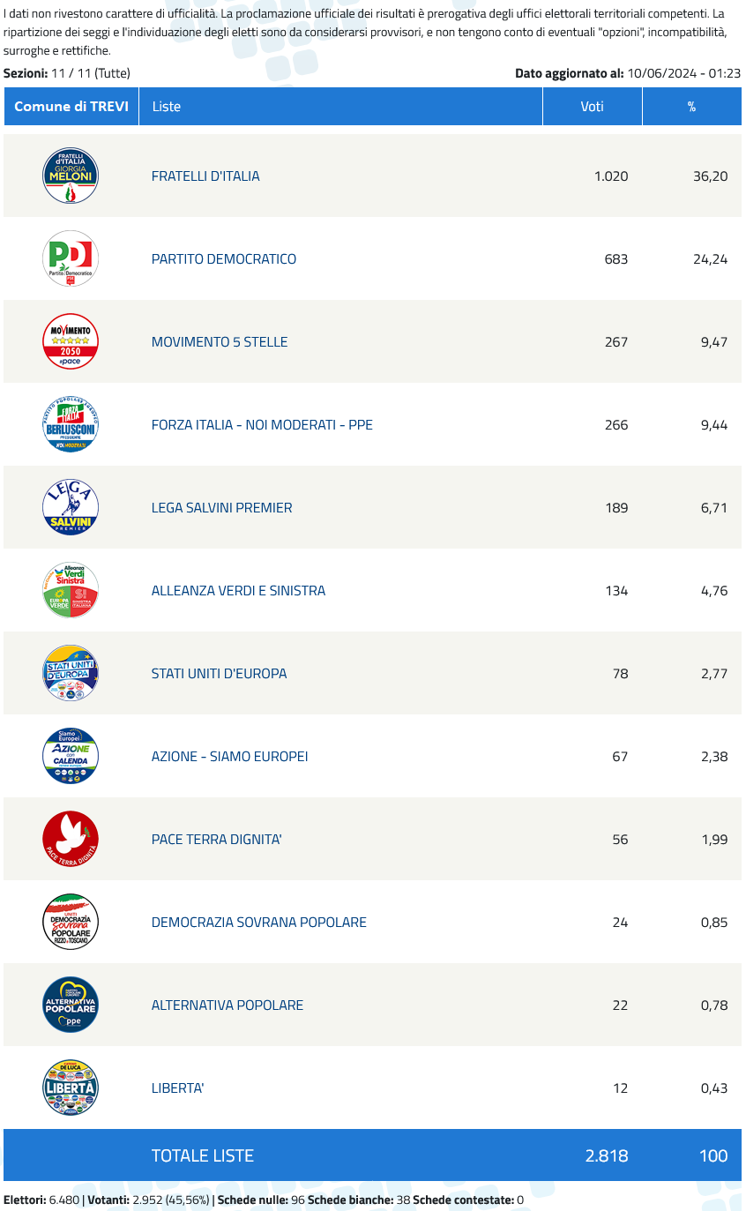The image size is (746, 1211).
Task: Click the % column header
Action: coord(692,106)
